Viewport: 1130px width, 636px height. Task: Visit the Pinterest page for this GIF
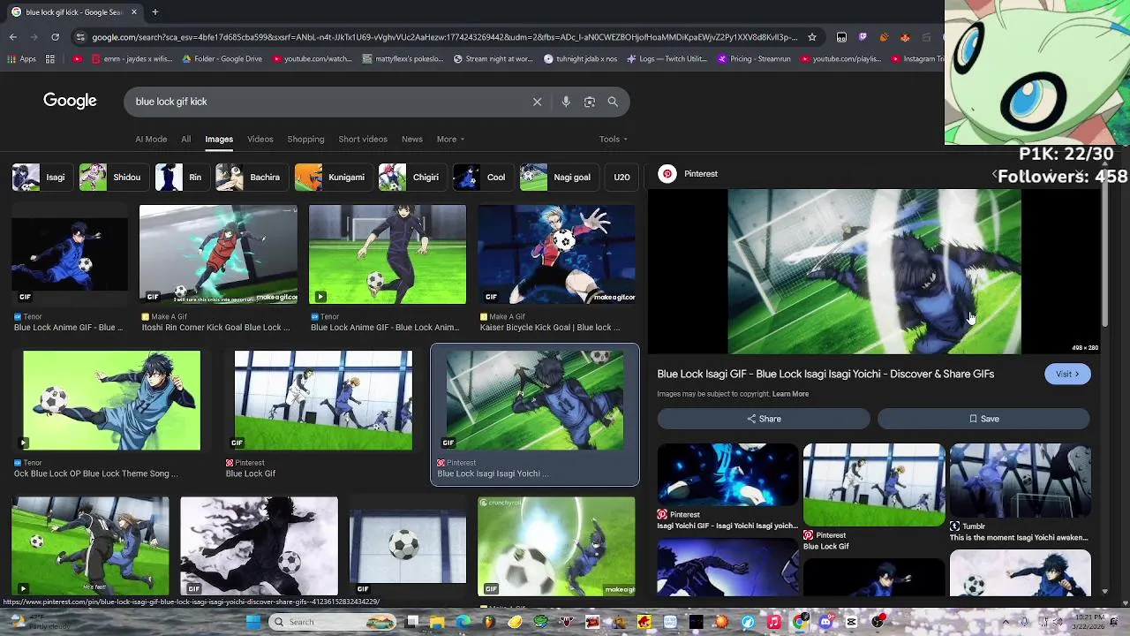click(x=1067, y=374)
